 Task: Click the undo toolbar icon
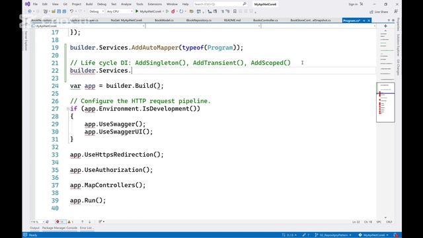point(71,11)
